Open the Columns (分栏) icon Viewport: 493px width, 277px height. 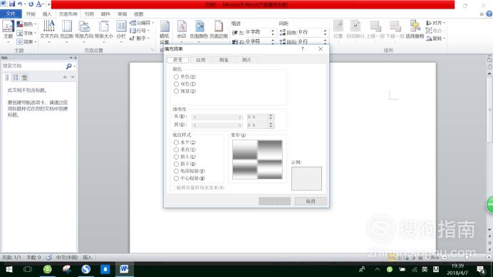coord(121,31)
